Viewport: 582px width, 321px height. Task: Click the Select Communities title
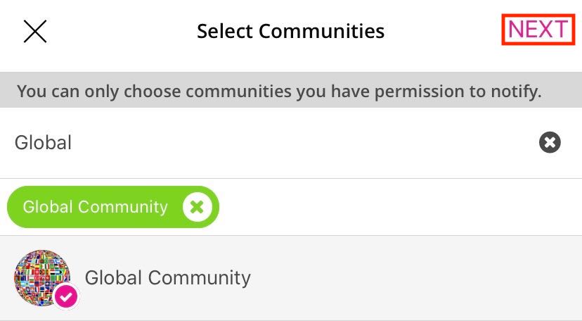coord(290,31)
